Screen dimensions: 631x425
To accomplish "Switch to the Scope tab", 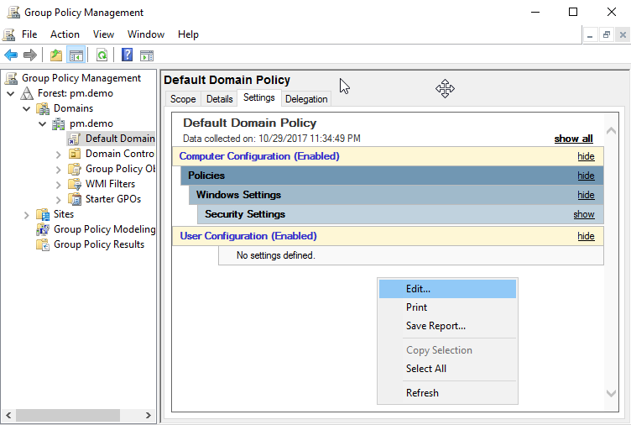I will [183, 99].
